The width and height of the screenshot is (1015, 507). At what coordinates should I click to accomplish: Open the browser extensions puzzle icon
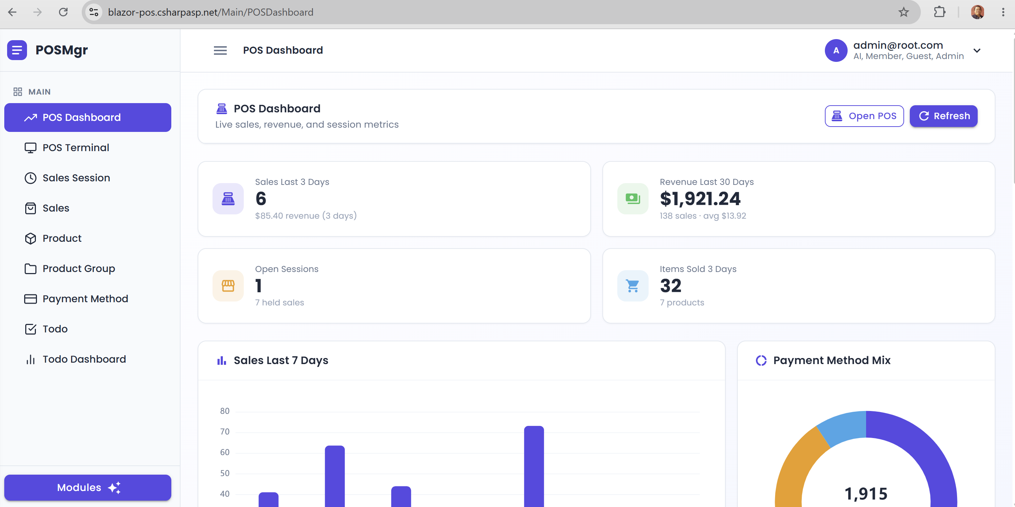pos(940,12)
